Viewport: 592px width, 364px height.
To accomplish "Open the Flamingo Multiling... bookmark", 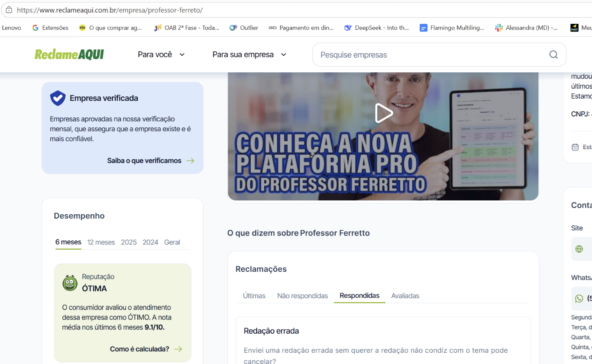I will [452, 28].
